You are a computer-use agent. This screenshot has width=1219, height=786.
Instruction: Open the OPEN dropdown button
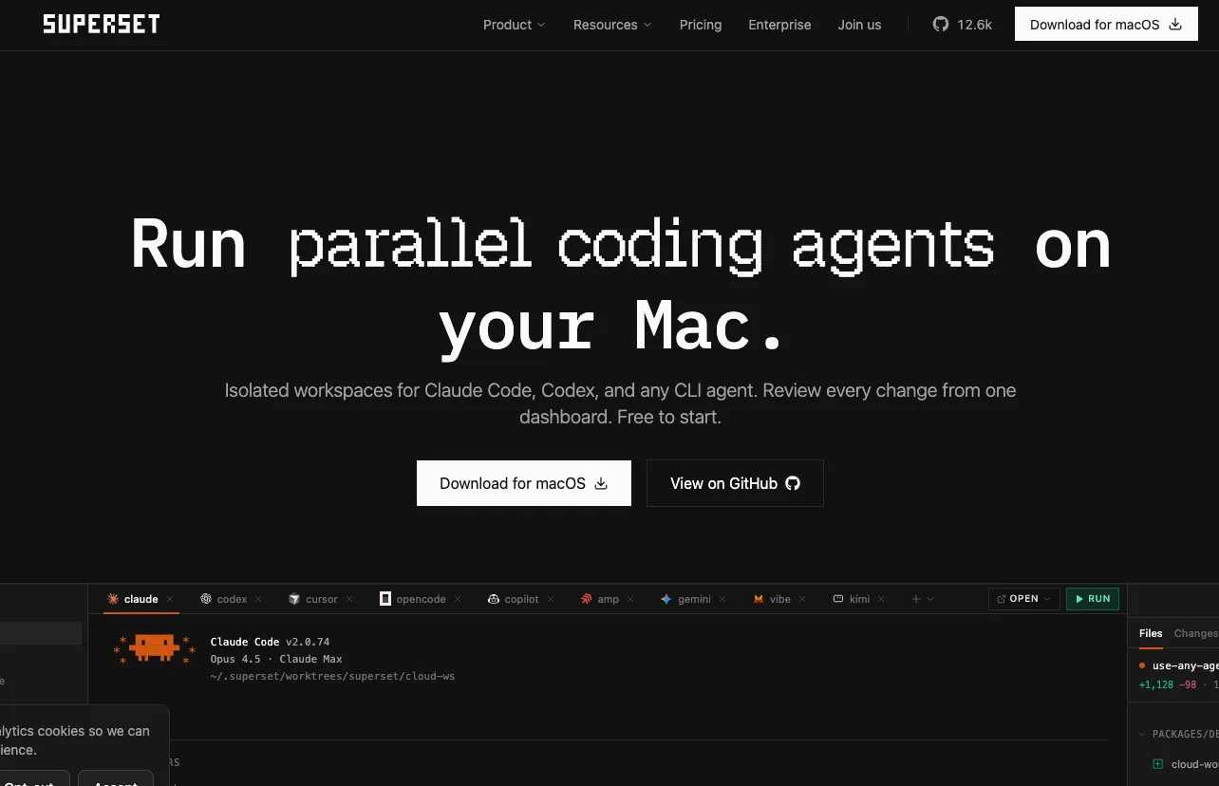pos(1024,599)
